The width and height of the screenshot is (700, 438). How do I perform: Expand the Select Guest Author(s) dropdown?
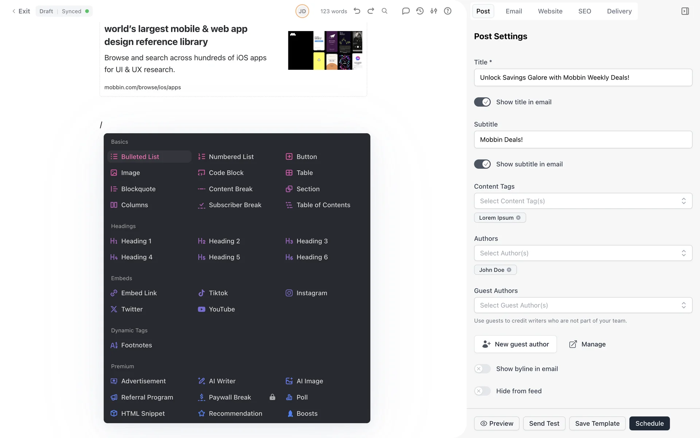583,306
